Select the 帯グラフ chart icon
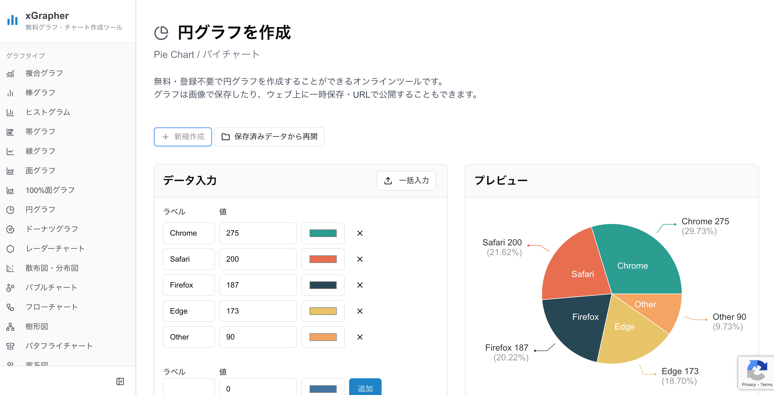This screenshot has height=395, width=774. 11,131
